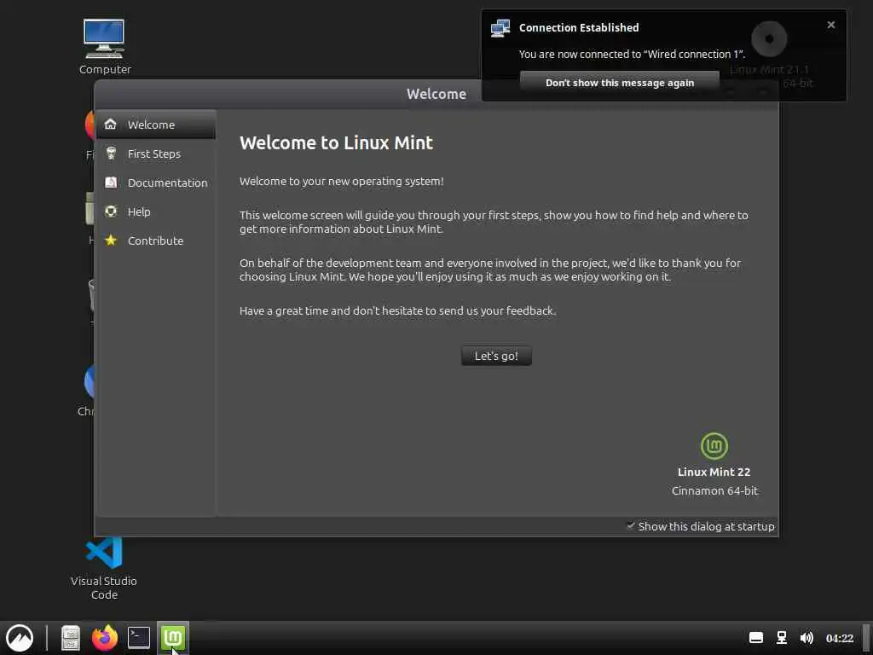Click the Computer desktop icon label

coord(105,70)
